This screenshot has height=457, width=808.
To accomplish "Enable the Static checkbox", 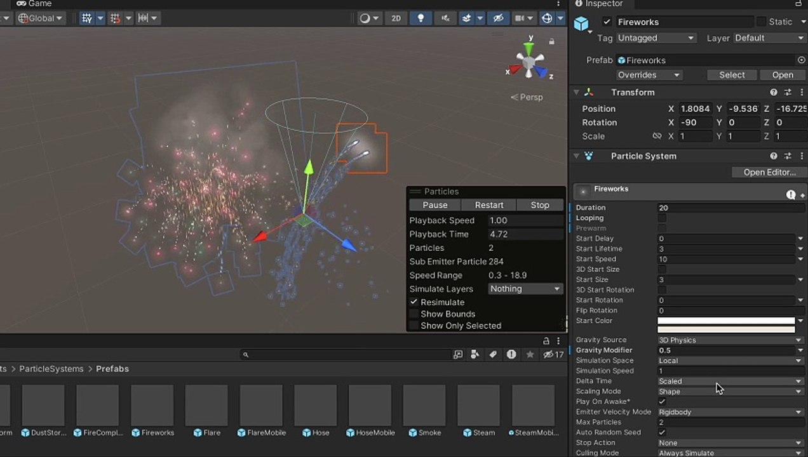I will pyautogui.click(x=762, y=22).
